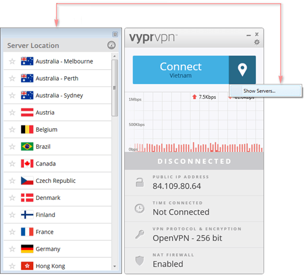Click the 7.5Kbps upload speed readout
Image resolution: width=305 pixels, height=275 pixels.
pos(208,97)
